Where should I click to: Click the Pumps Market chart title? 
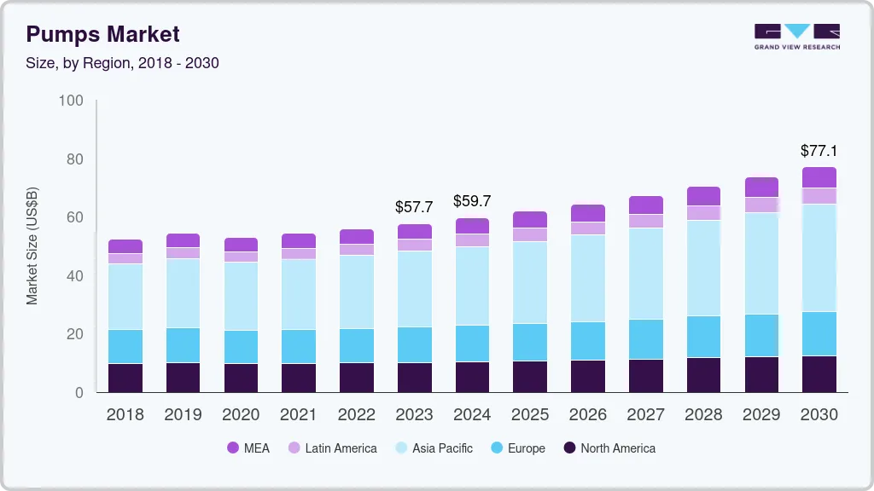click(102, 34)
